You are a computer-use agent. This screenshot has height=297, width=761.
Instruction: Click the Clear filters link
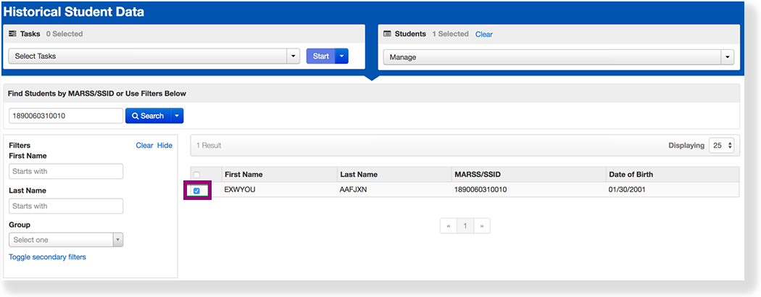coord(144,146)
